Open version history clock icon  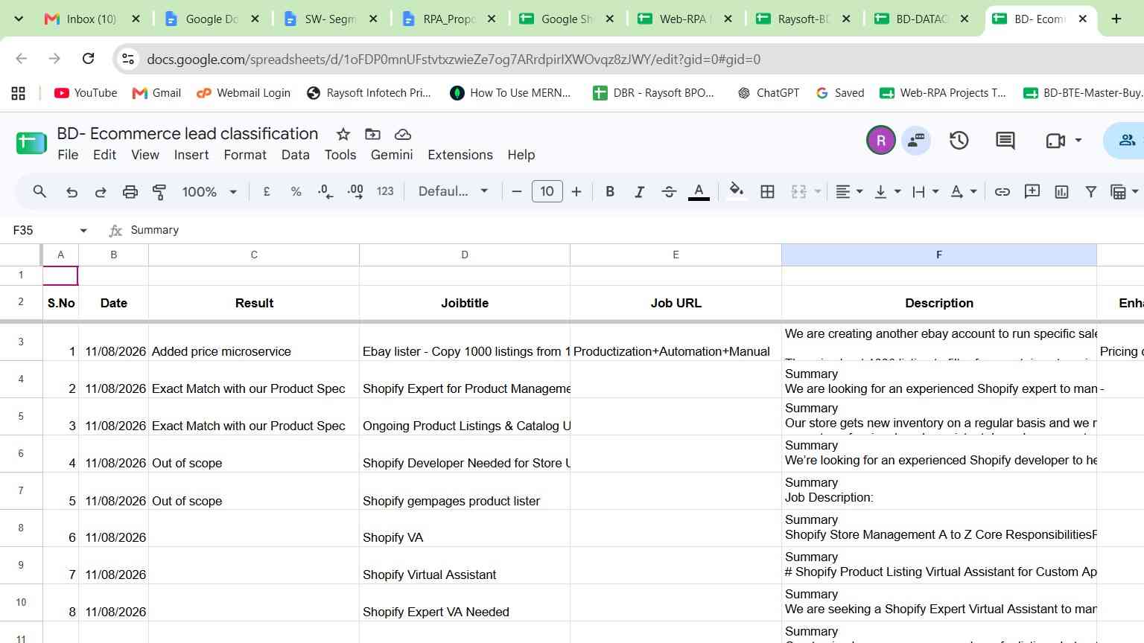tap(959, 140)
